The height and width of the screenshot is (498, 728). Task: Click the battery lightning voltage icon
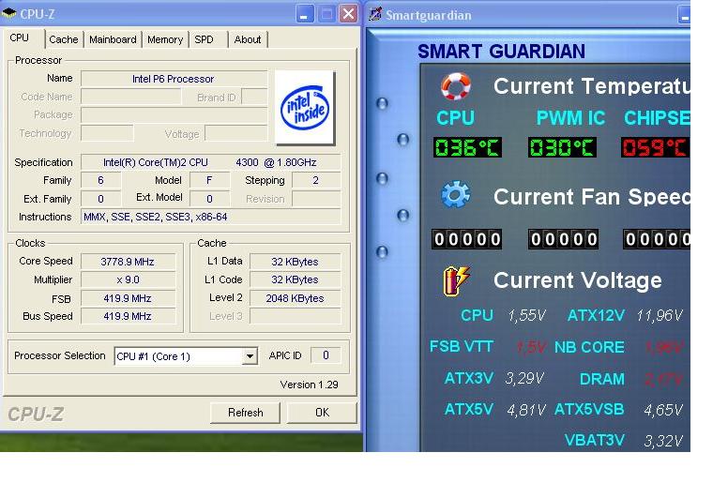pos(456,280)
